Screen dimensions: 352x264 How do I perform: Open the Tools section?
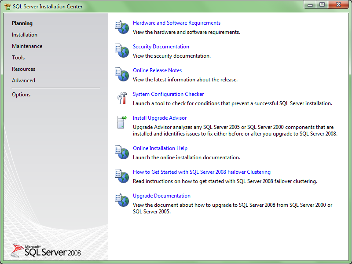[18, 57]
